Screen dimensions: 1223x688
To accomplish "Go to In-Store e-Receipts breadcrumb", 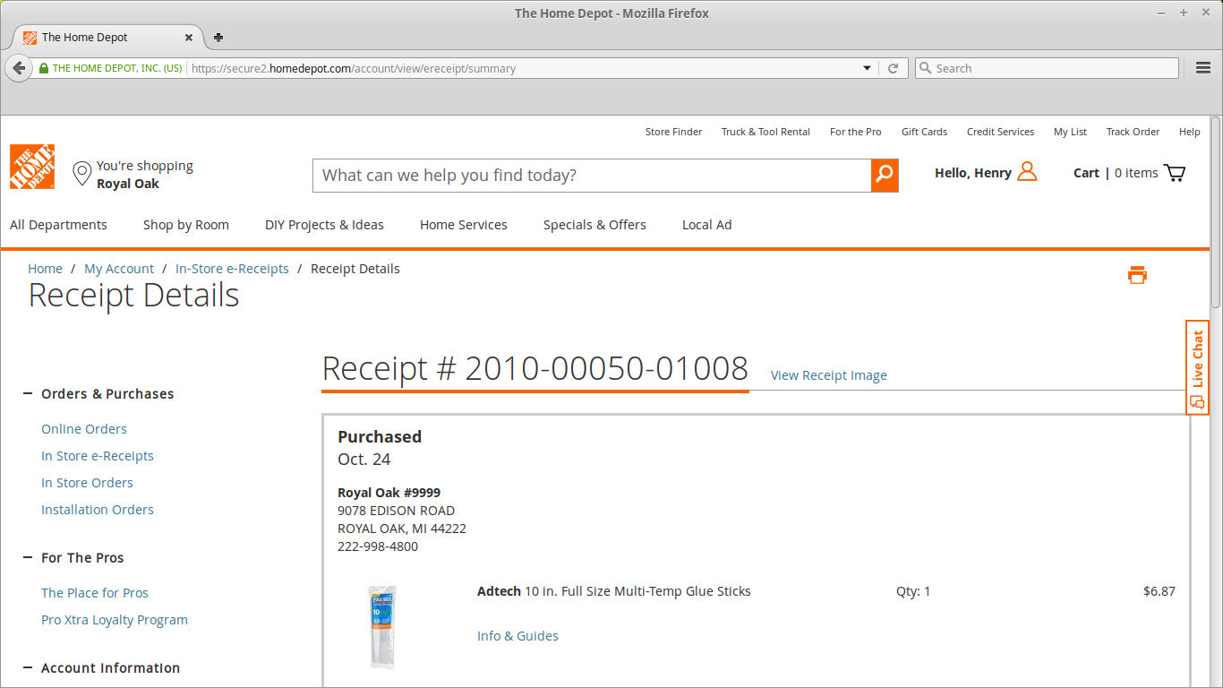I will tap(232, 269).
